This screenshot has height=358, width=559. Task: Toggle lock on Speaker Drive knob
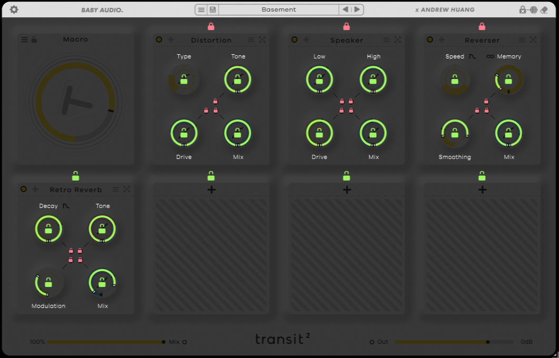[319, 133]
